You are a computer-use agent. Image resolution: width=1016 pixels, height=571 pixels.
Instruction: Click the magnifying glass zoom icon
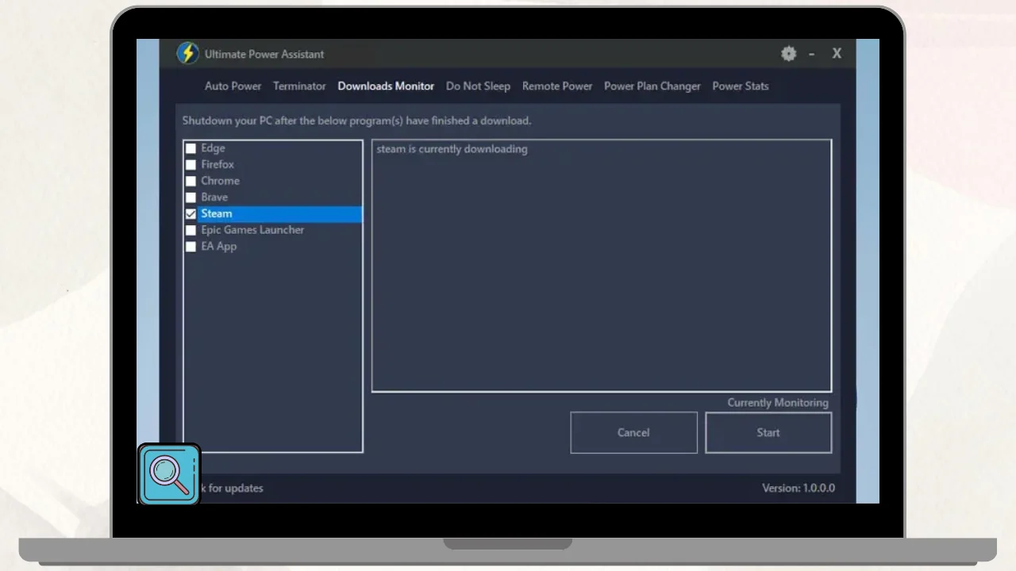click(169, 474)
